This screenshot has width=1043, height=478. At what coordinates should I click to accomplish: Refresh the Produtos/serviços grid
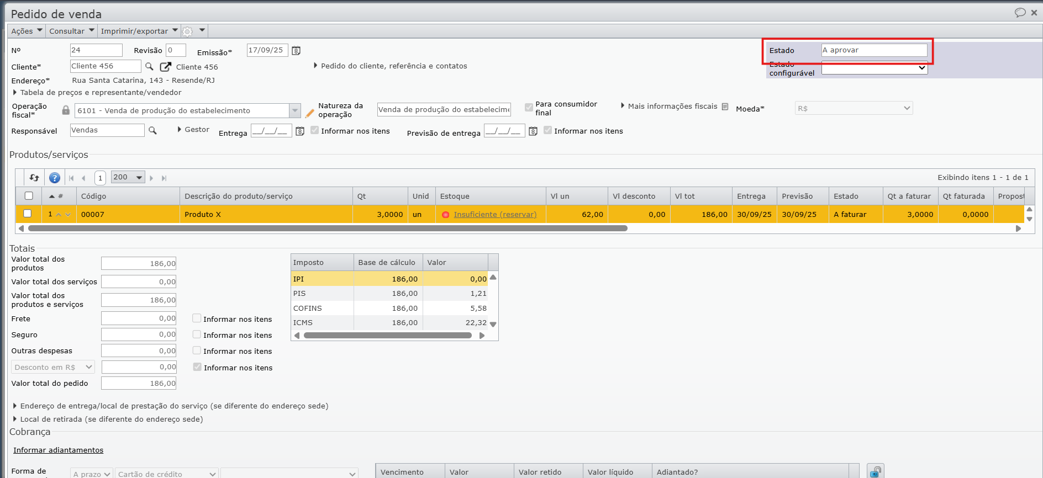coord(34,178)
